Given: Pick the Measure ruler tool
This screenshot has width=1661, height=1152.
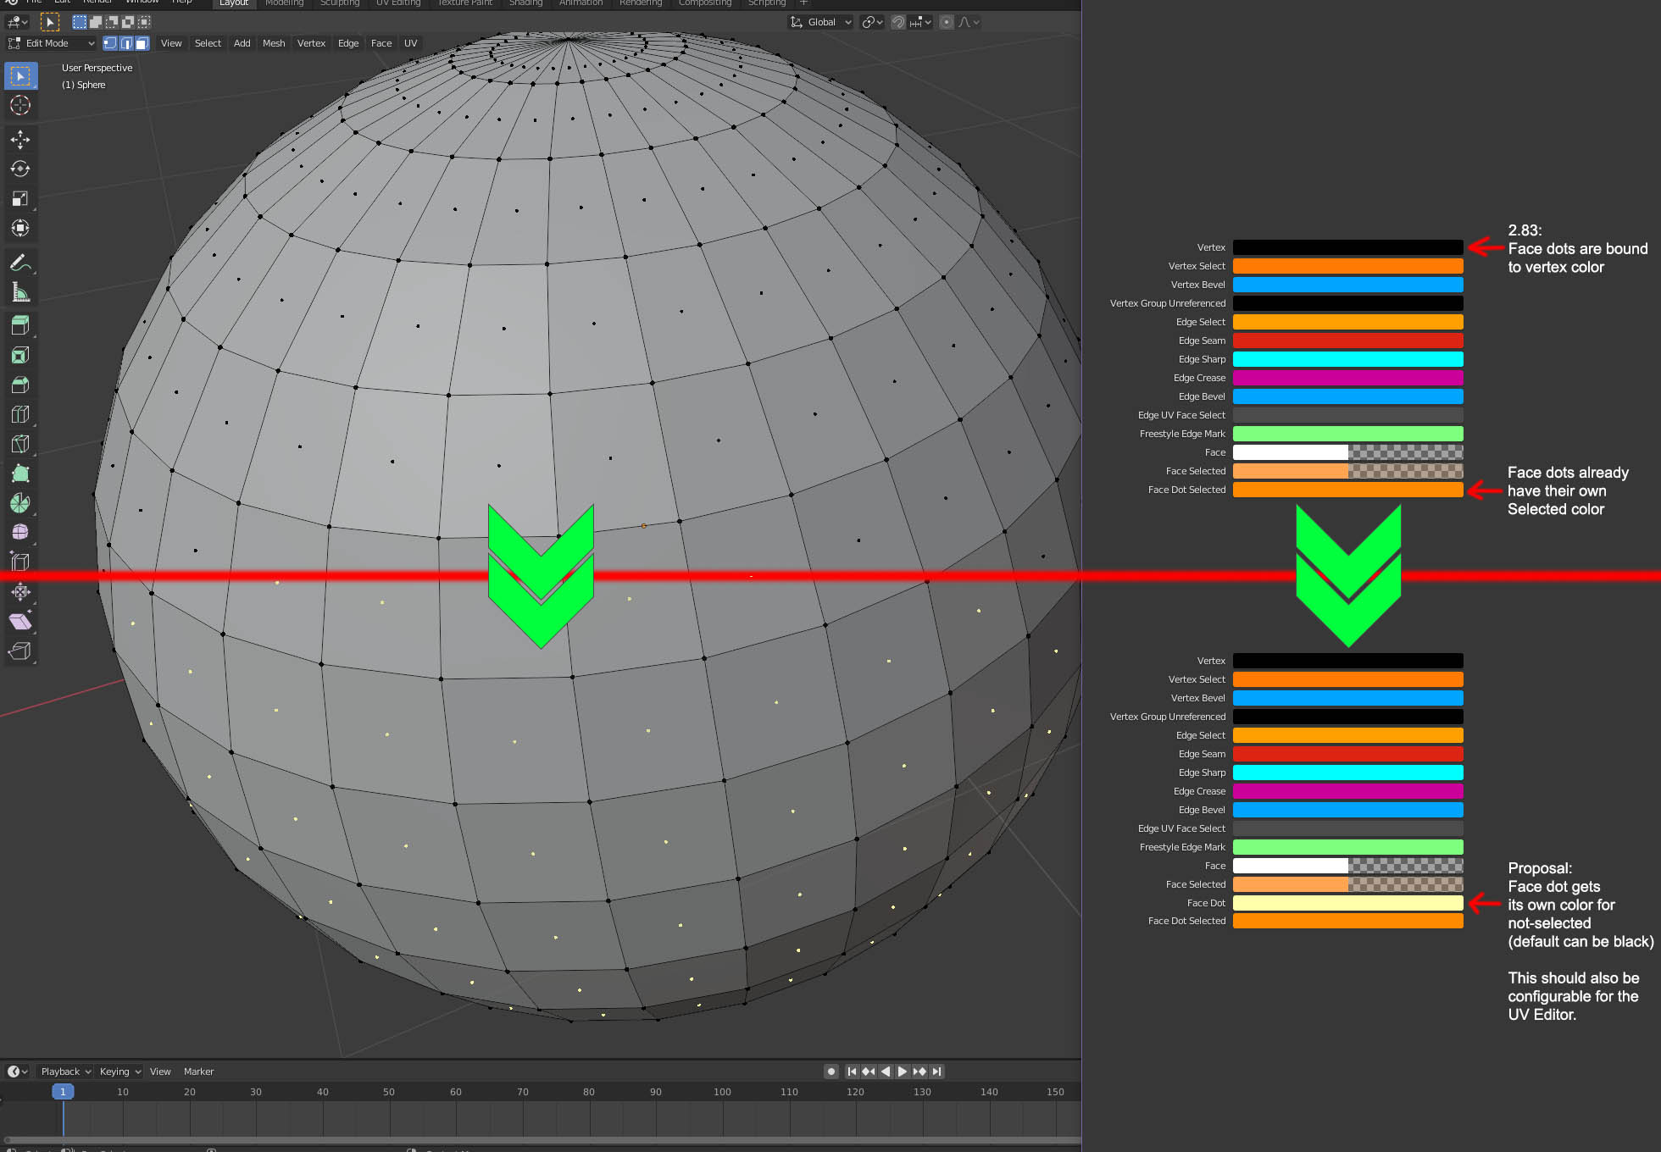Looking at the screenshot, I should [20, 293].
